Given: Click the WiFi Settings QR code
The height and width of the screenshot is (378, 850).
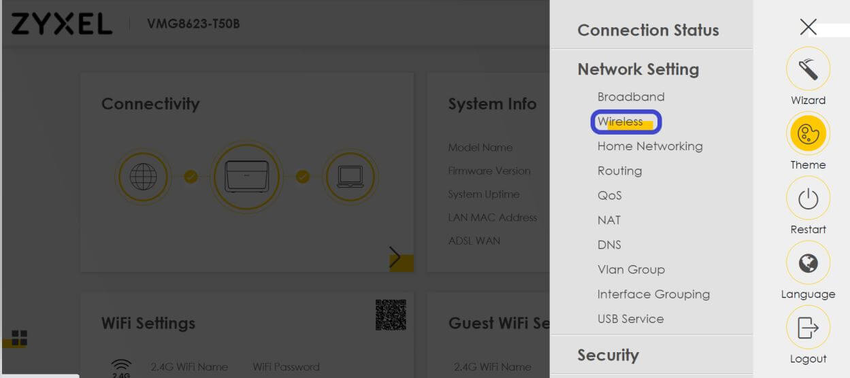Looking at the screenshot, I should pyautogui.click(x=391, y=315).
